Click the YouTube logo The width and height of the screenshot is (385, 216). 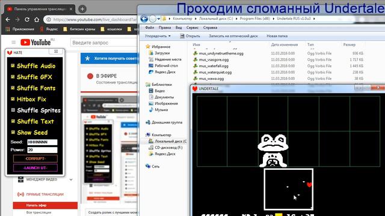pyautogui.click(x=36, y=43)
